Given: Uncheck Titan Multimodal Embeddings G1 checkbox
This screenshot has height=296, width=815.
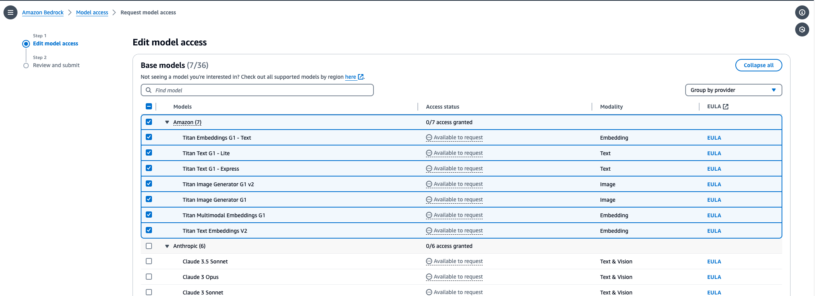Looking at the screenshot, I should [x=149, y=215].
